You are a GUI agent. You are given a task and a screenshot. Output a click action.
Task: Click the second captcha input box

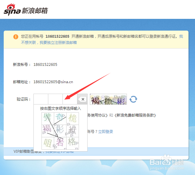coord(55,99)
